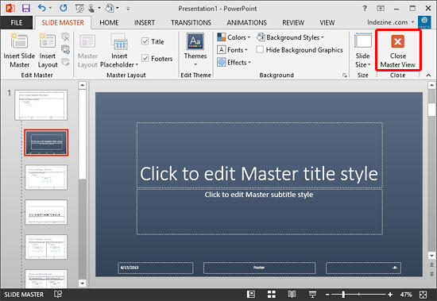437x301 pixels.
Task: Click zoom in plus button
Action: pyautogui.click(x=390, y=295)
